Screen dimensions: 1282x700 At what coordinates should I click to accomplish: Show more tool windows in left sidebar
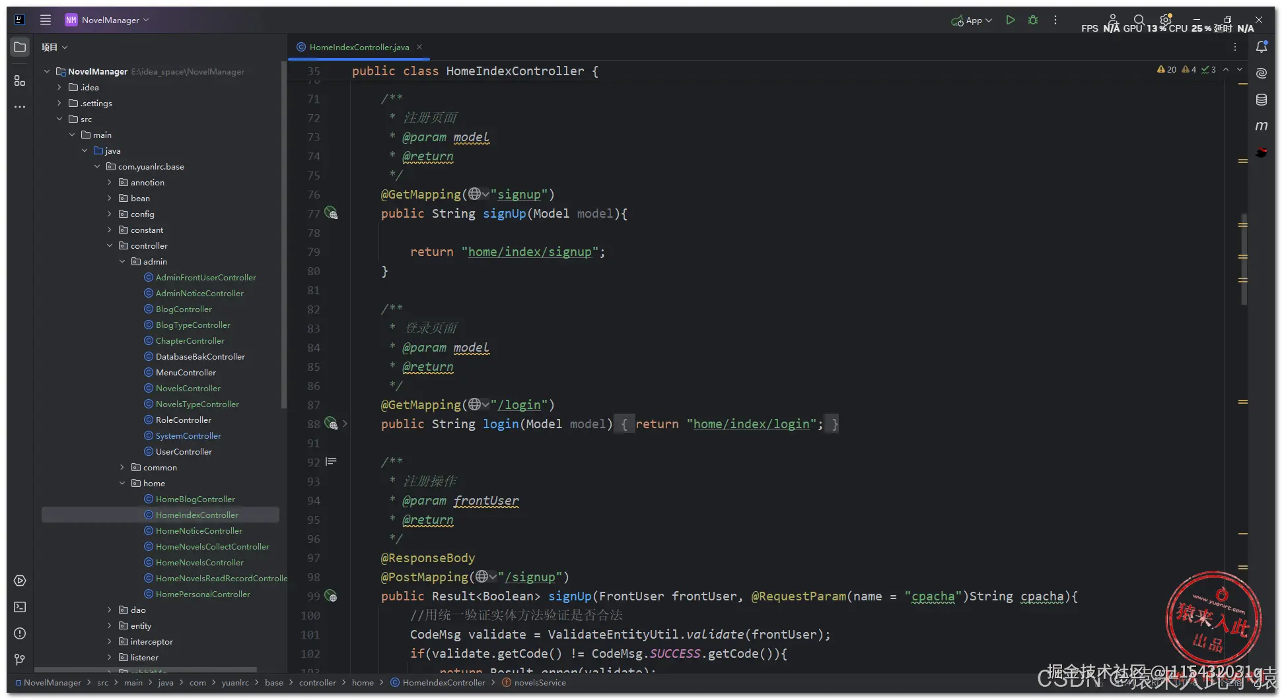pos(20,107)
